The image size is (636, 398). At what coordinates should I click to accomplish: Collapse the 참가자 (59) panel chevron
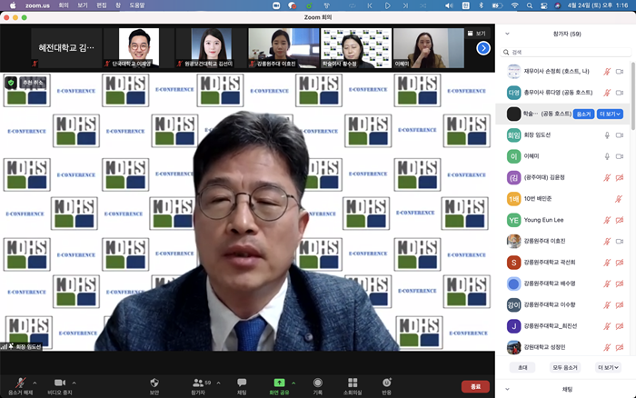(507, 34)
